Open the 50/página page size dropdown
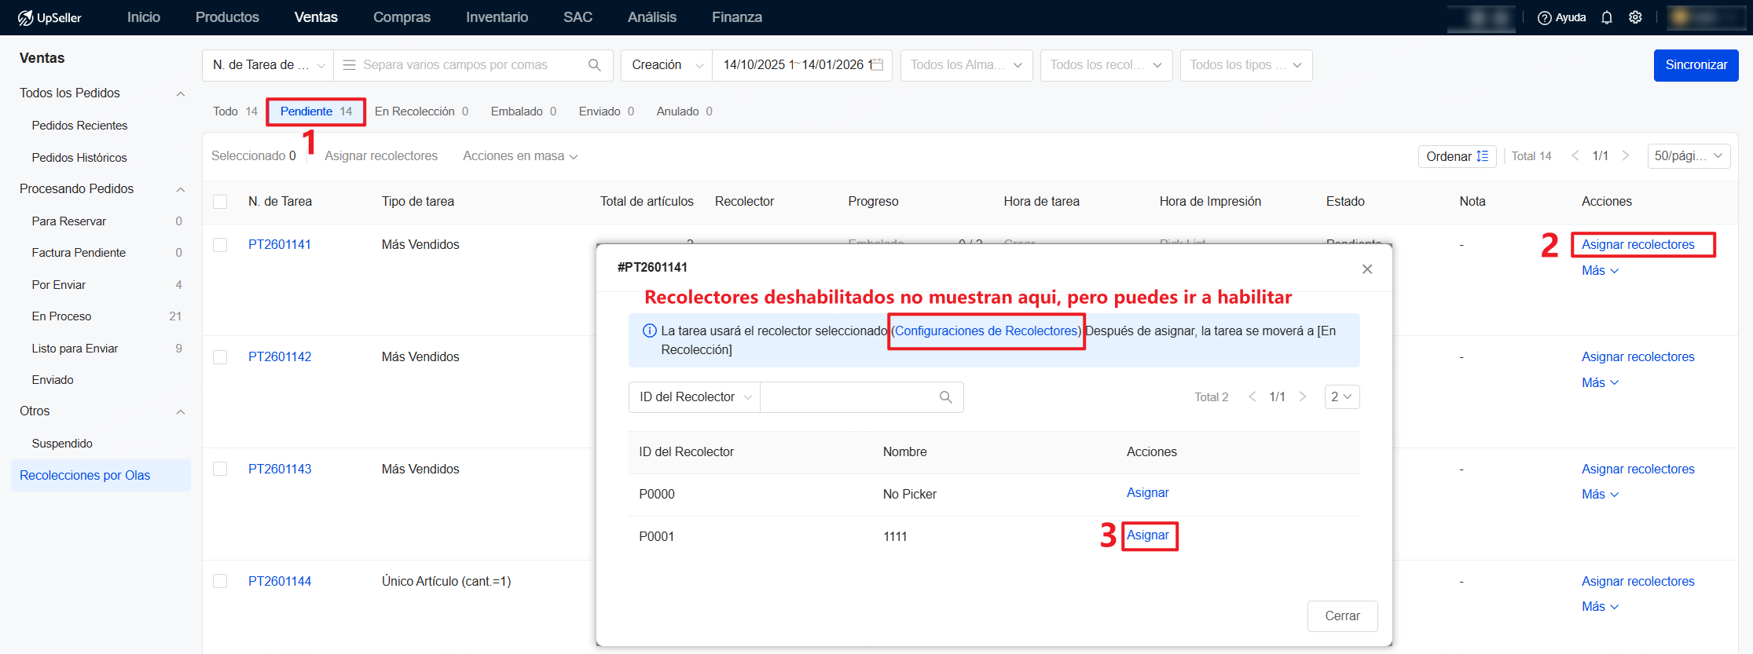Viewport: 1753px width, 654px height. coord(1688,156)
